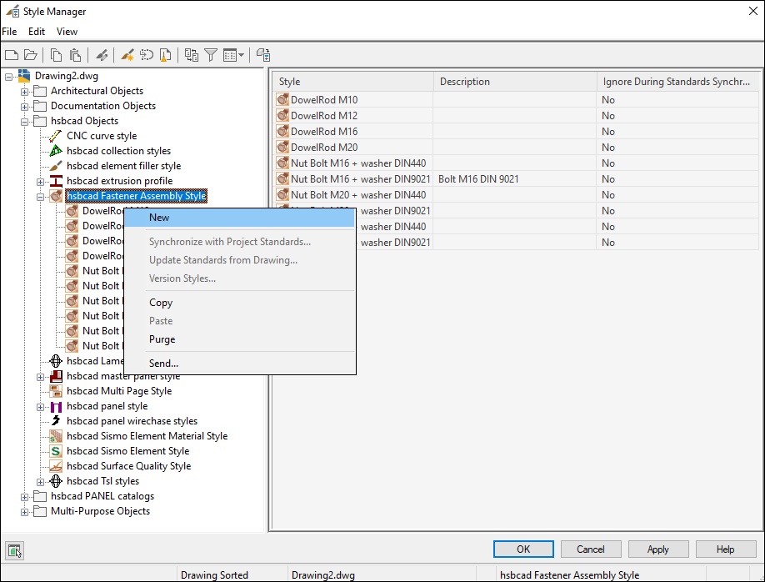Collapse the hsbcad Fastener Assembly Style node
Screen dimensions: 765x582
click(x=41, y=197)
